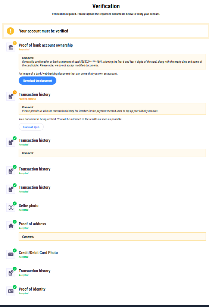The height and width of the screenshot is (307, 209).
Task: Click the Your account must be verified banner
Action: [106, 31]
